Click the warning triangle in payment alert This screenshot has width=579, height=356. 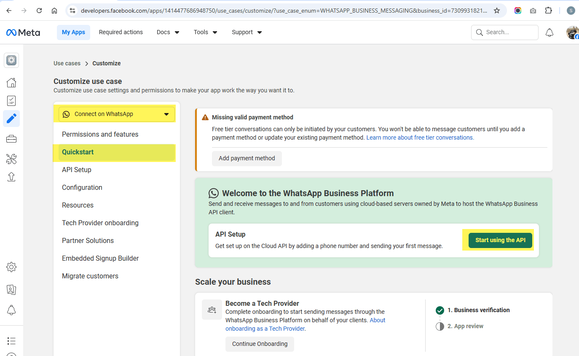coord(204,117)
